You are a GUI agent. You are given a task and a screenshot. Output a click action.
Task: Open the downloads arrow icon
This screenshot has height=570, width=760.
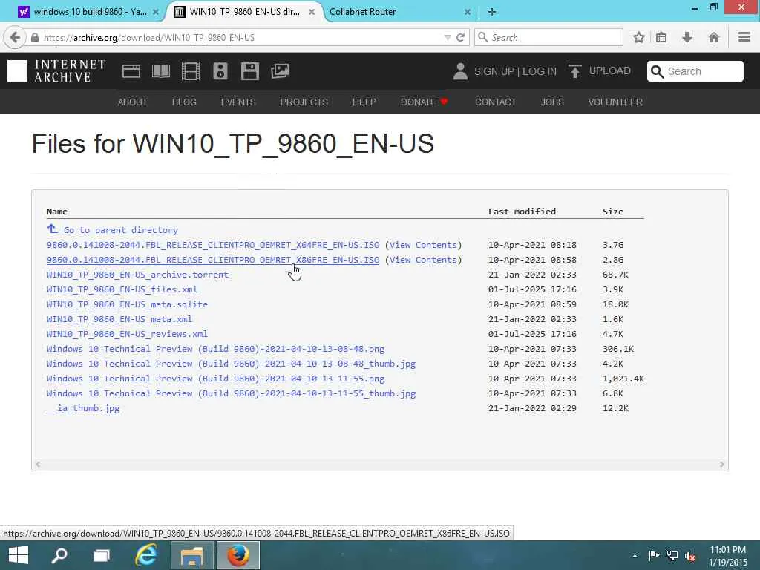(687, 37)
